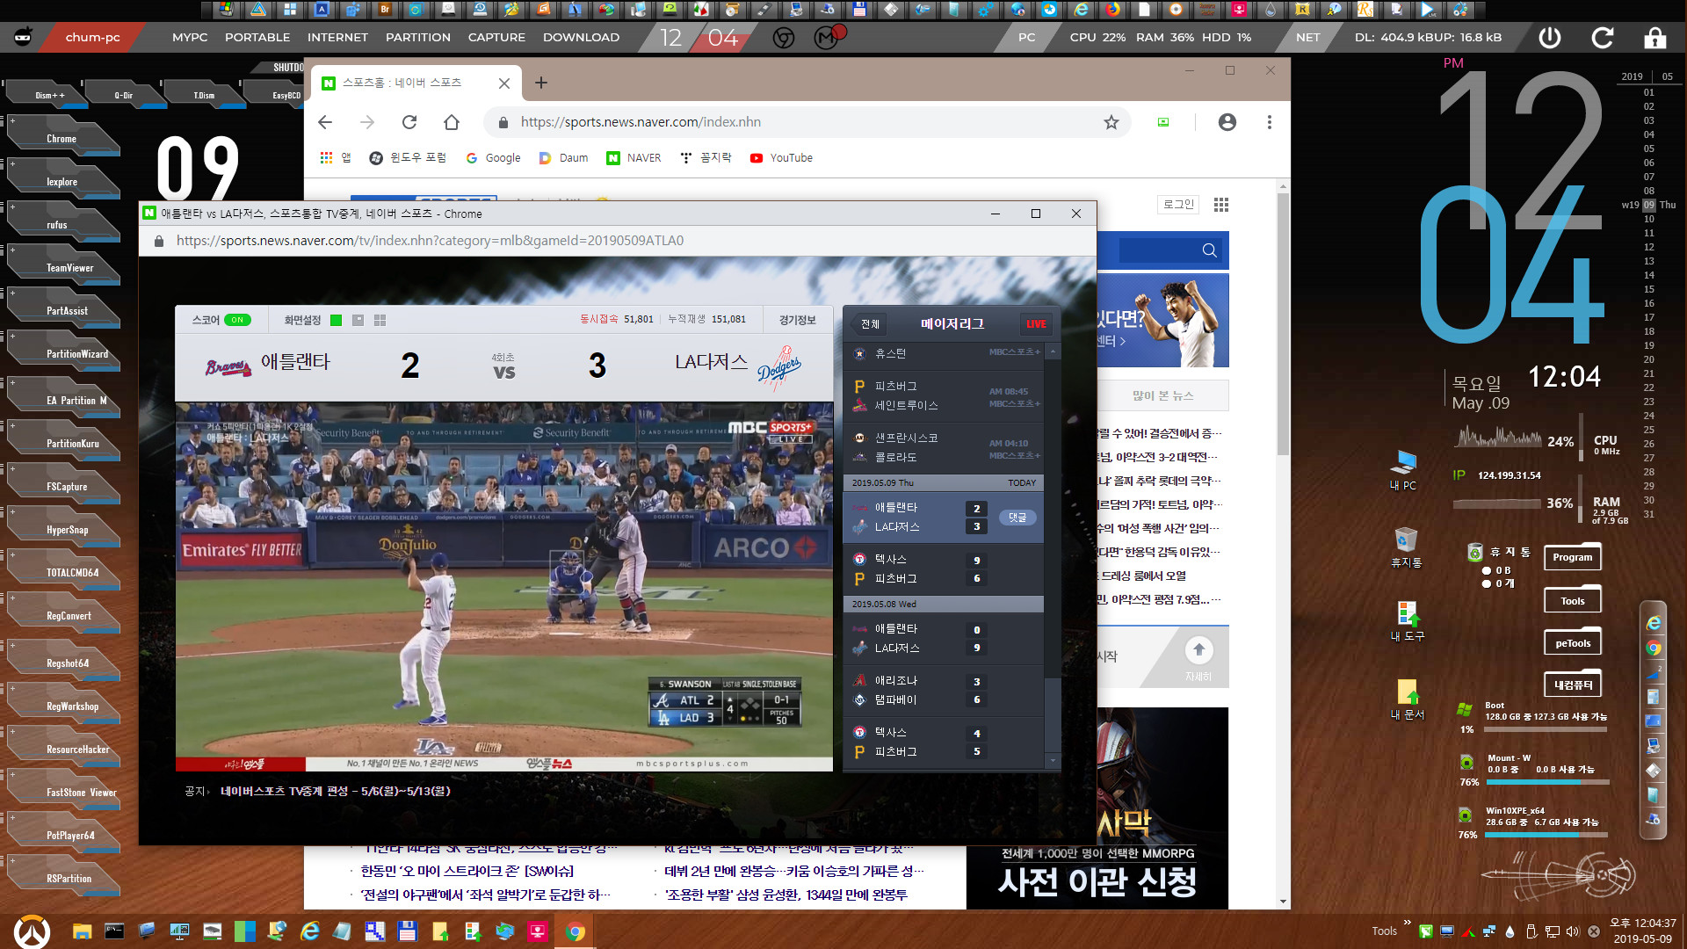Expand the PartAssist launcher plus sign
1687x949 pixels.
pos(12,293)
